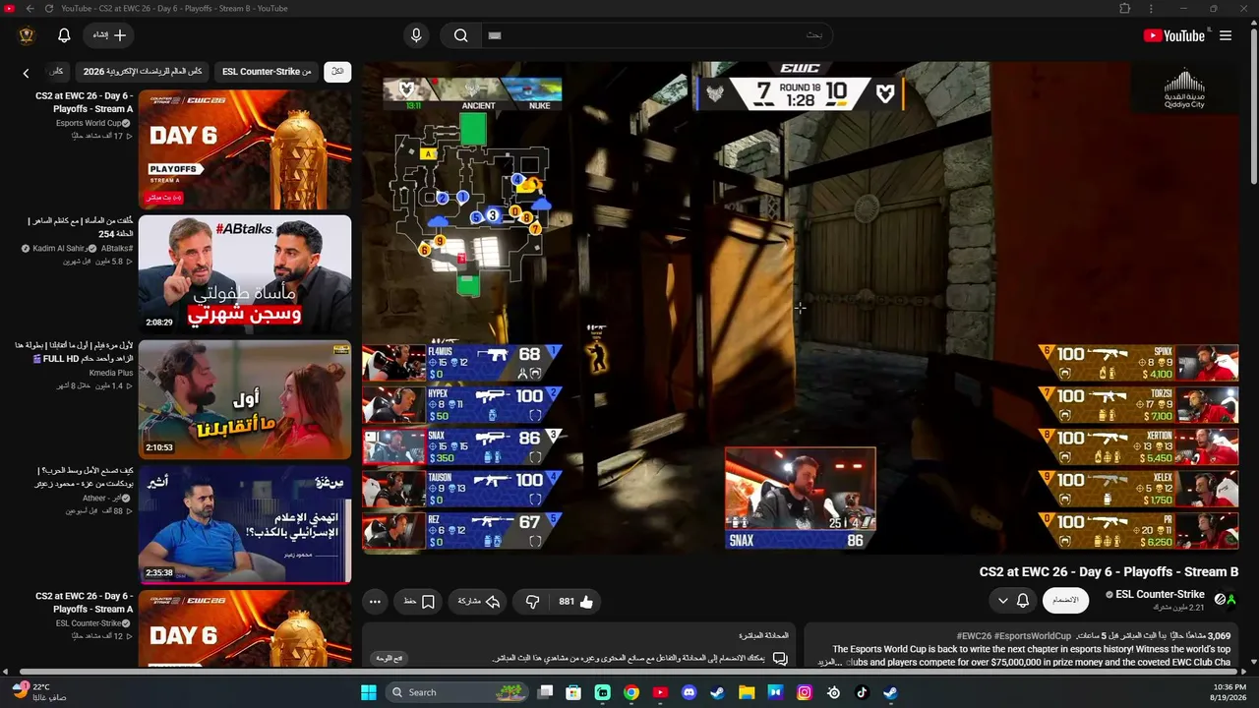The width and height of the screenshot is (1259, 708).
Task: Open YouTube notifications bell in header
Action: click(64, 35)
